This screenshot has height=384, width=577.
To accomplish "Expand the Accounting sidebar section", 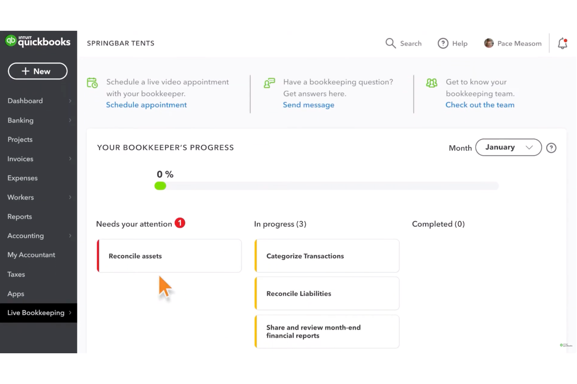I will (x=25, y=235).
